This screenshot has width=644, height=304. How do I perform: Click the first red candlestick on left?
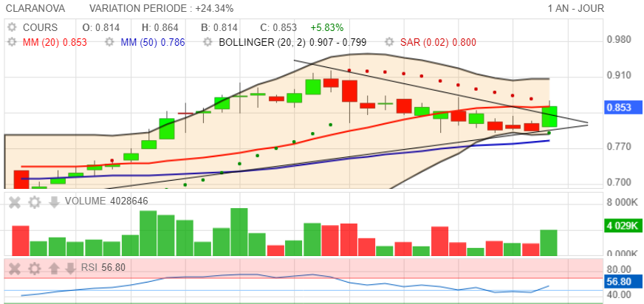(x=21, y=180)
